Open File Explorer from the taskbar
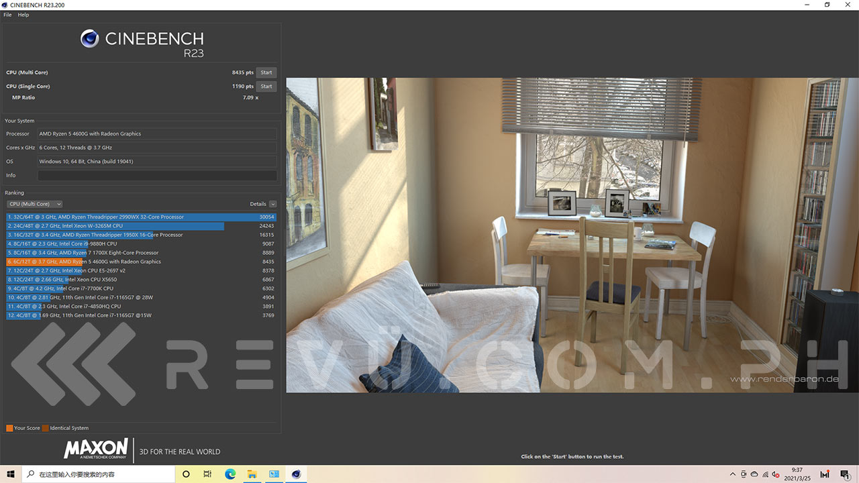 (x=252, y=474)
